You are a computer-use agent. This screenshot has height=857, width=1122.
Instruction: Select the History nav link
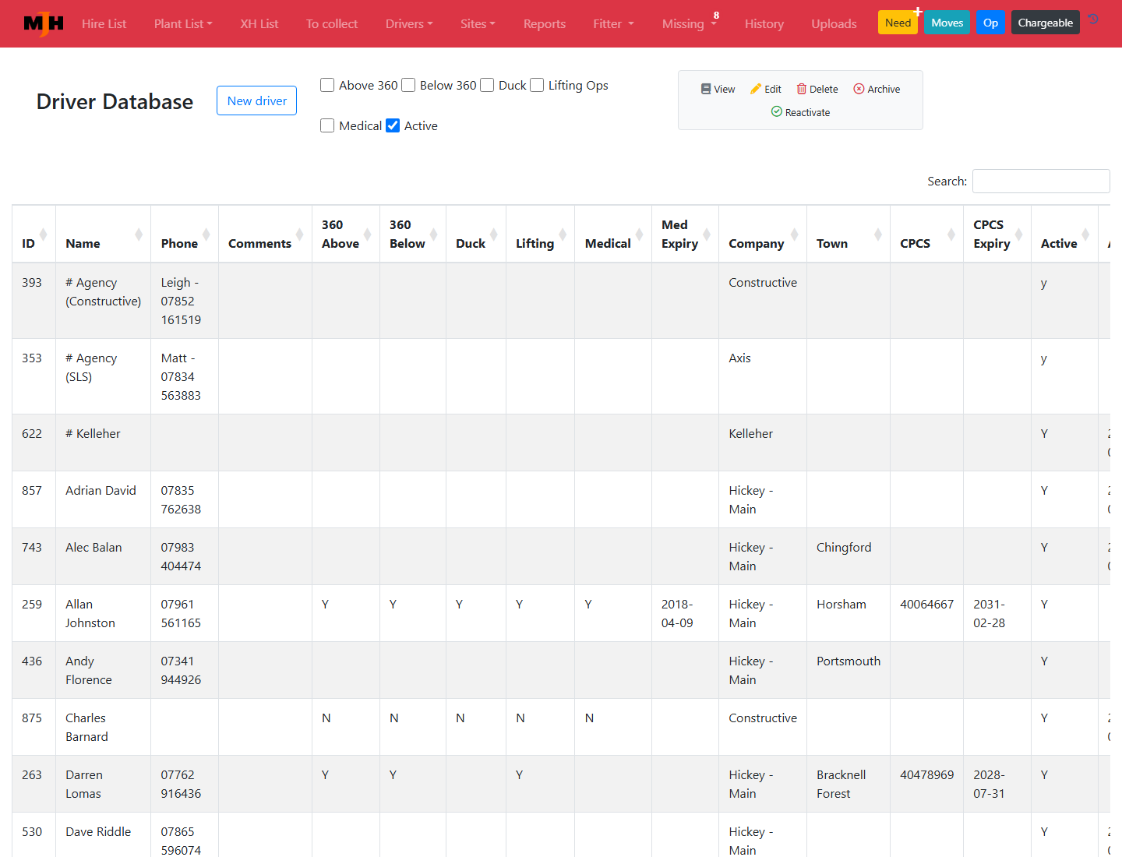point(764,23)
